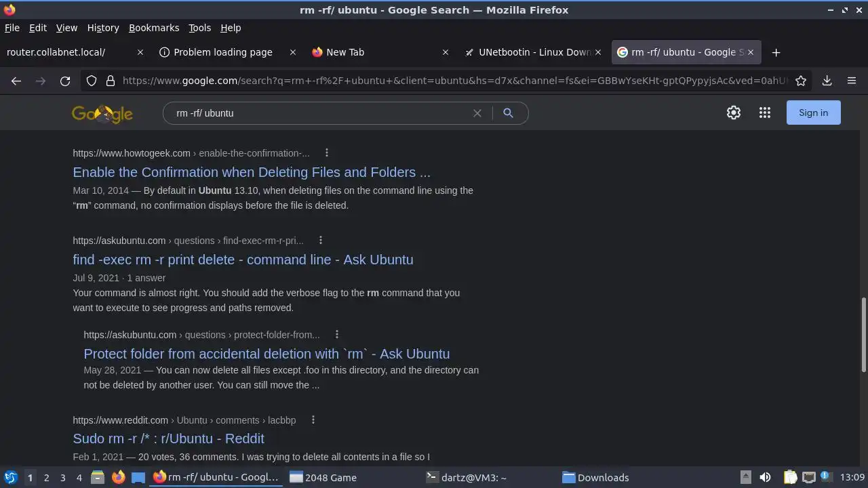The image size is (868, 488).
Task: Launch the file manager from the panel
Action: click(x=98, y=478)
